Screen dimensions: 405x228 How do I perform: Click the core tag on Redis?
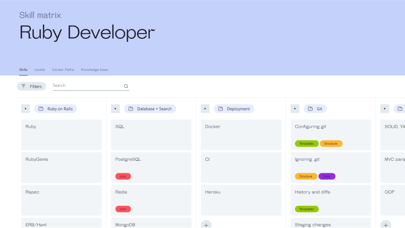coord(123,209)
